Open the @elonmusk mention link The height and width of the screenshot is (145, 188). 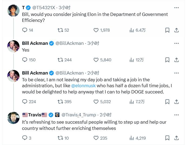[x=83, y=86]
